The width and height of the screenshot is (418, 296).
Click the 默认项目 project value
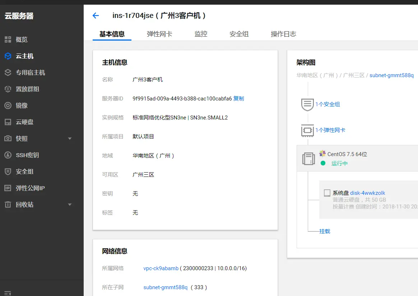[x=143, y=137]
